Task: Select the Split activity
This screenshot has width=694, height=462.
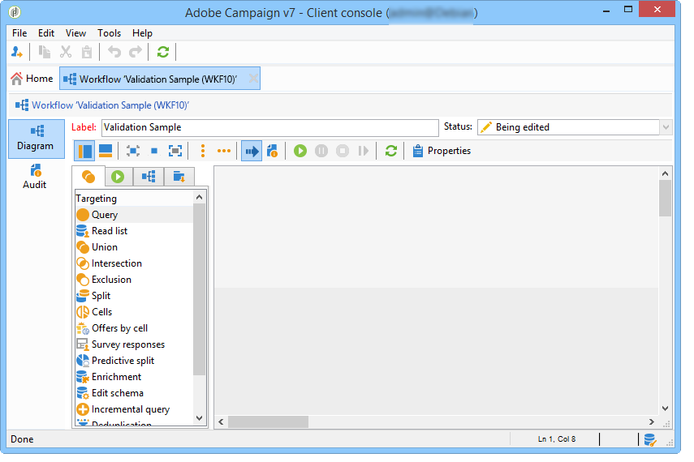Action: pos(135,296)
